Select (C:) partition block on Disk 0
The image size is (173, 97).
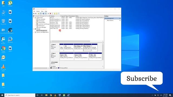pos(68,47)
